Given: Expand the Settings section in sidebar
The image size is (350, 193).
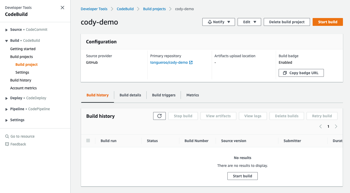Looking at the screenshot, I should click(7, 120).
